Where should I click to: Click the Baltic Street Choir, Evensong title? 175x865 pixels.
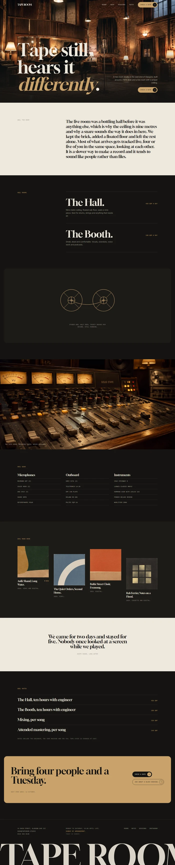(100, 586)
